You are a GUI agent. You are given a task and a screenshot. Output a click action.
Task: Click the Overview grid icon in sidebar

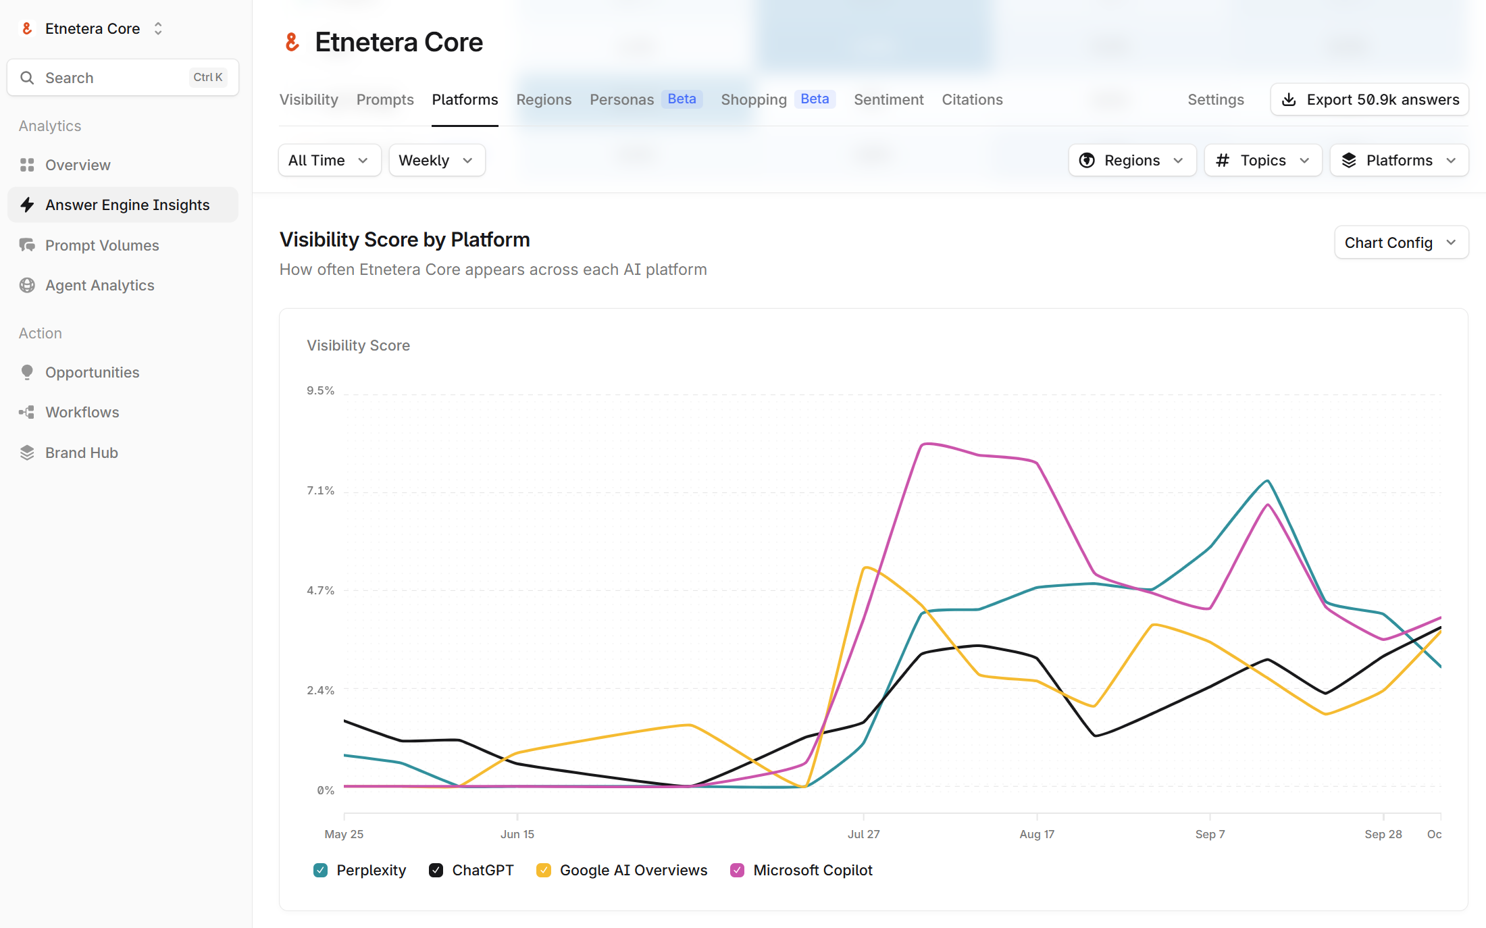pos(27,165)
